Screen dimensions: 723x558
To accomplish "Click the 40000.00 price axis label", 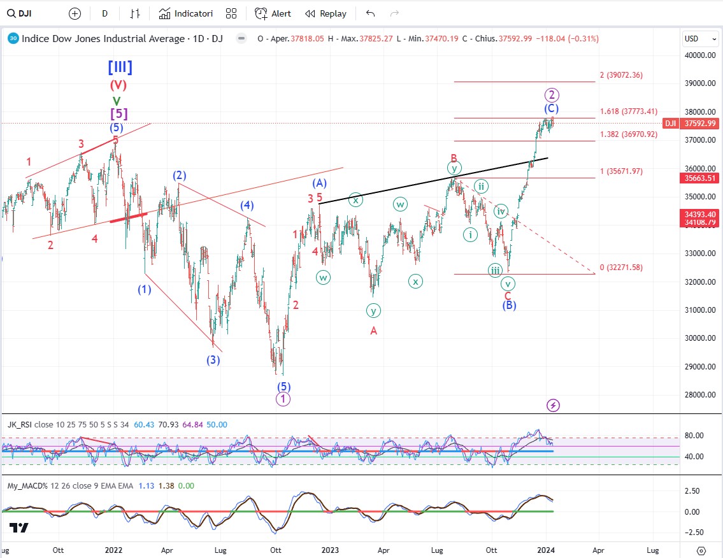I will [x=700, y=55].
